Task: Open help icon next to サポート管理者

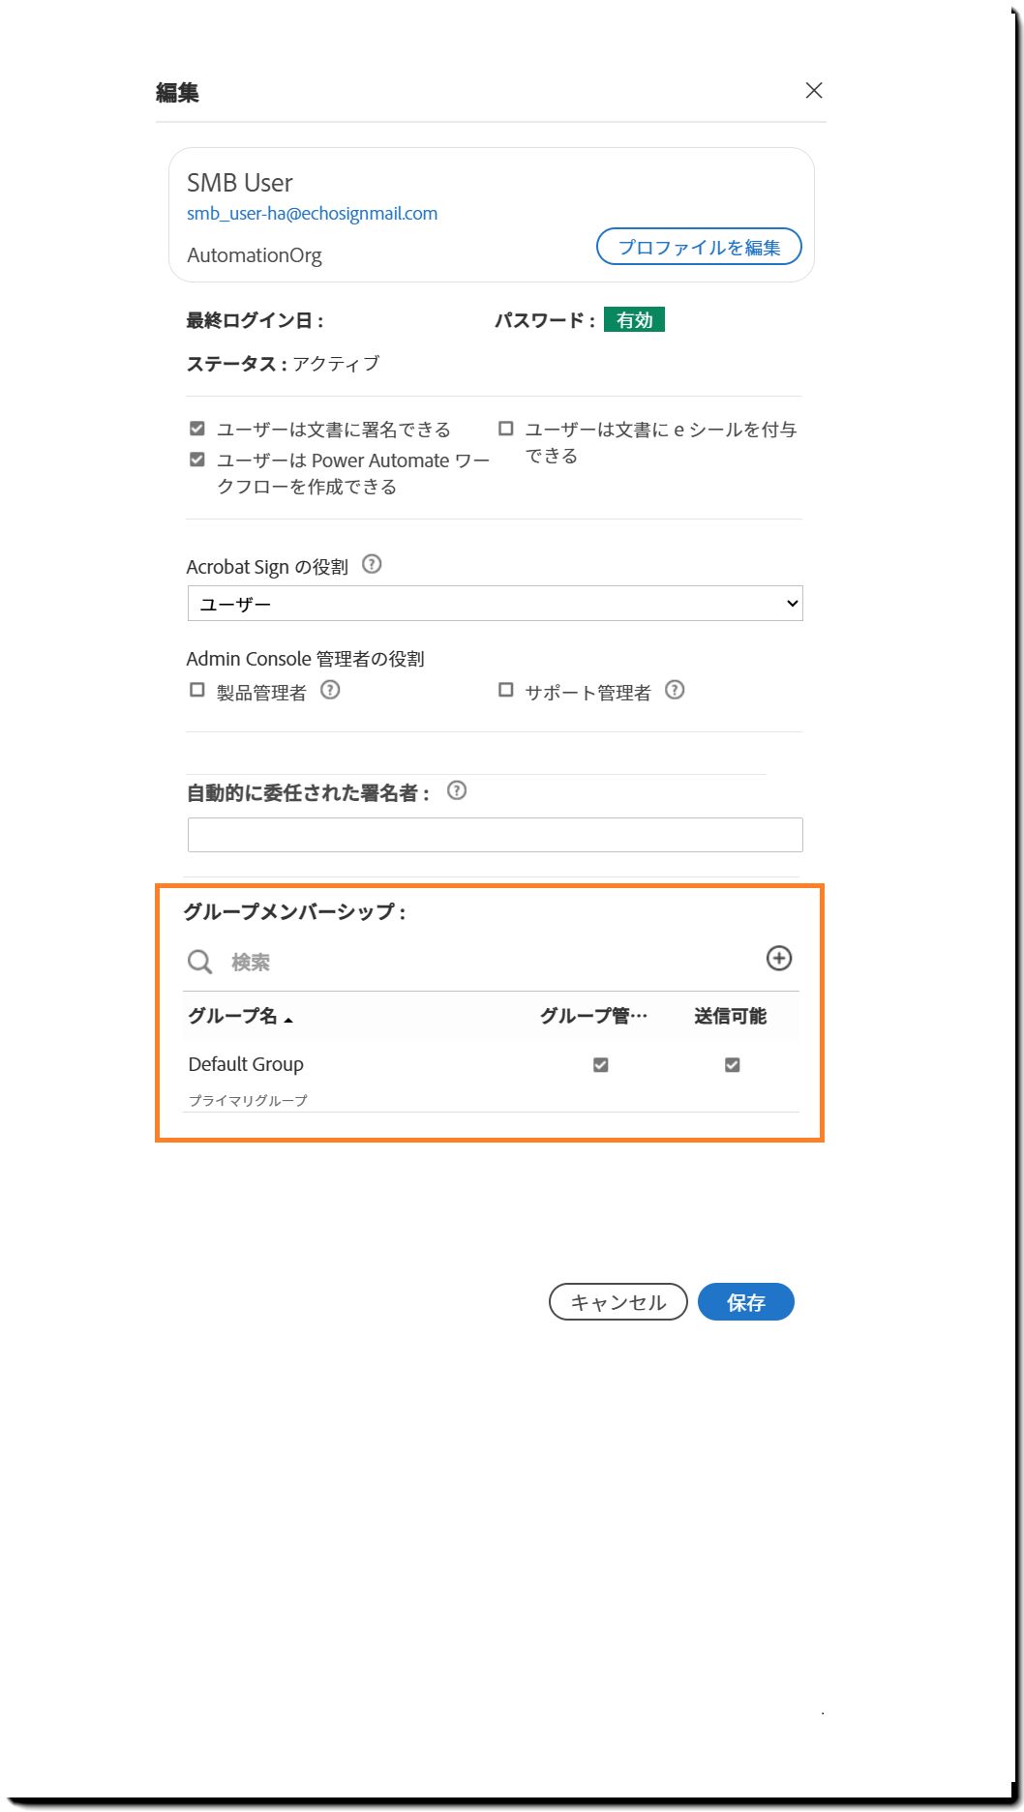Action: click(675, 690)
